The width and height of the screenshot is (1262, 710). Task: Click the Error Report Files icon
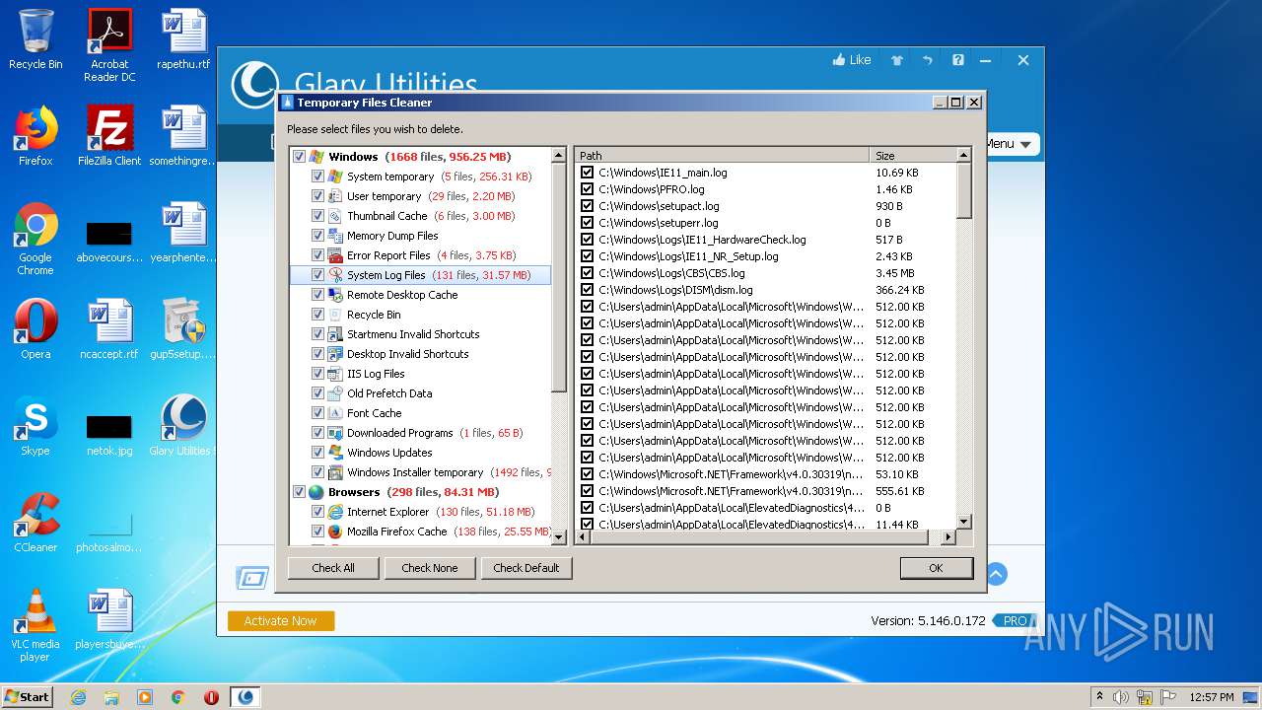(x=335, y=255)
